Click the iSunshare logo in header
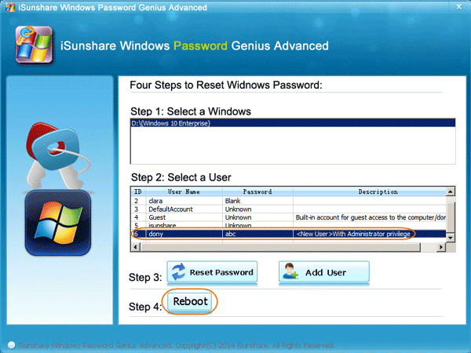 pos(35,45)
